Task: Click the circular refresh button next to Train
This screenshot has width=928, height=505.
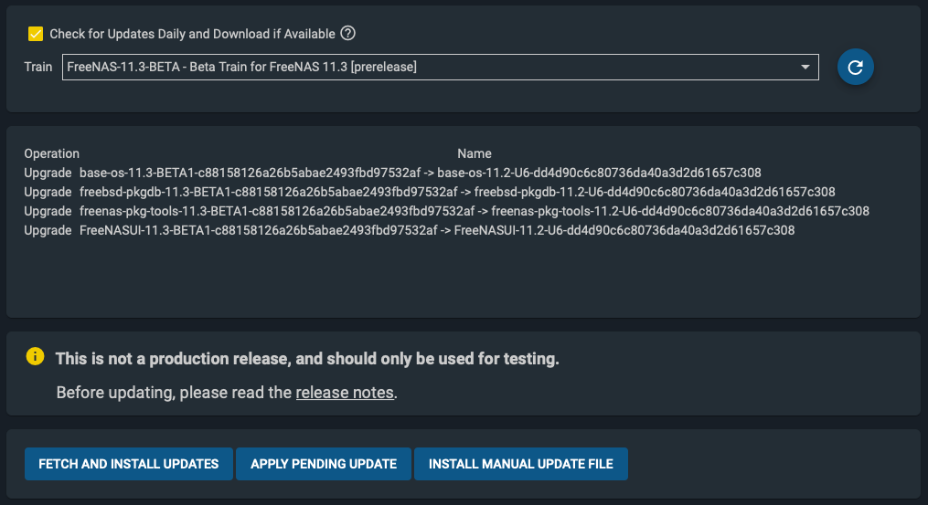Action: (x=856, y=67)
